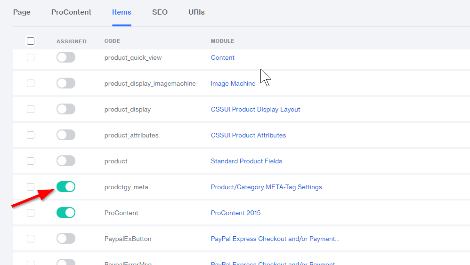Switch to the Page tab
Screen dimensions: 470x265
tap(22, 12)
